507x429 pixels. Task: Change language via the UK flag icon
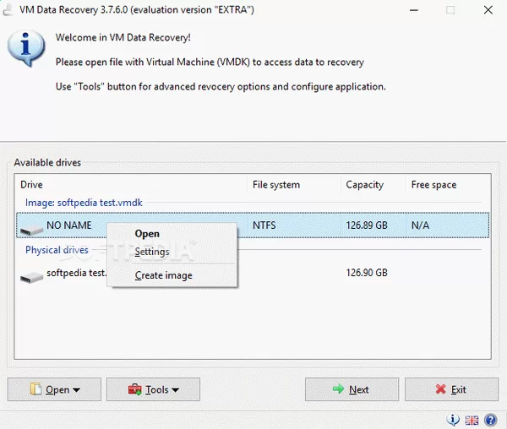point(472,420)
